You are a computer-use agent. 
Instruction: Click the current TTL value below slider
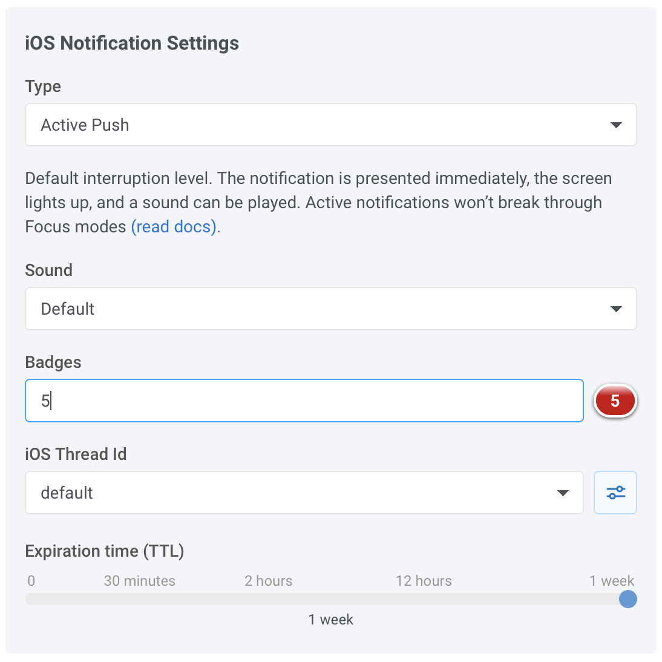coord(330,620)
